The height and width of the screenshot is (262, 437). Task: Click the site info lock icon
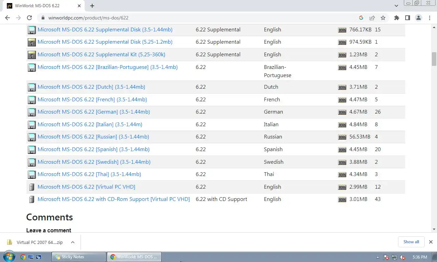43,18
